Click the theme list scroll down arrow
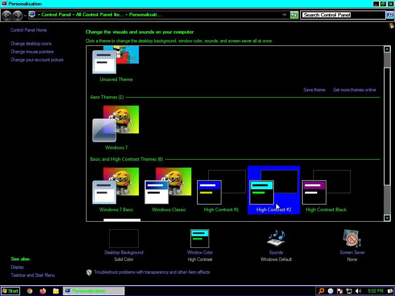 tap(387, 218)
